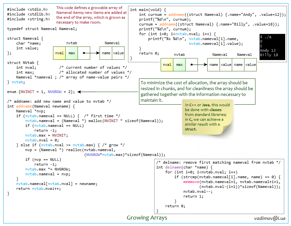Click the memmove call line

click(x=232, y=182)
